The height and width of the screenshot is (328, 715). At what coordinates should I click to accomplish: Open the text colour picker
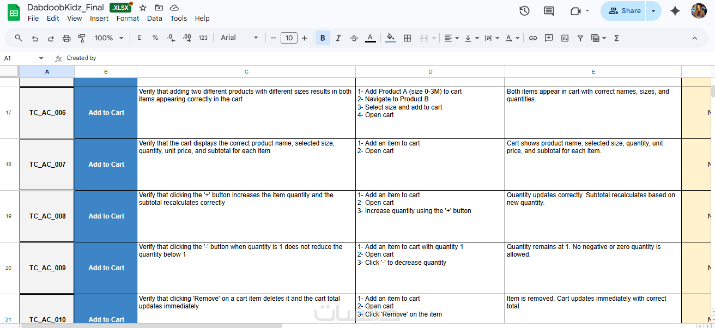tap(370, 38)
